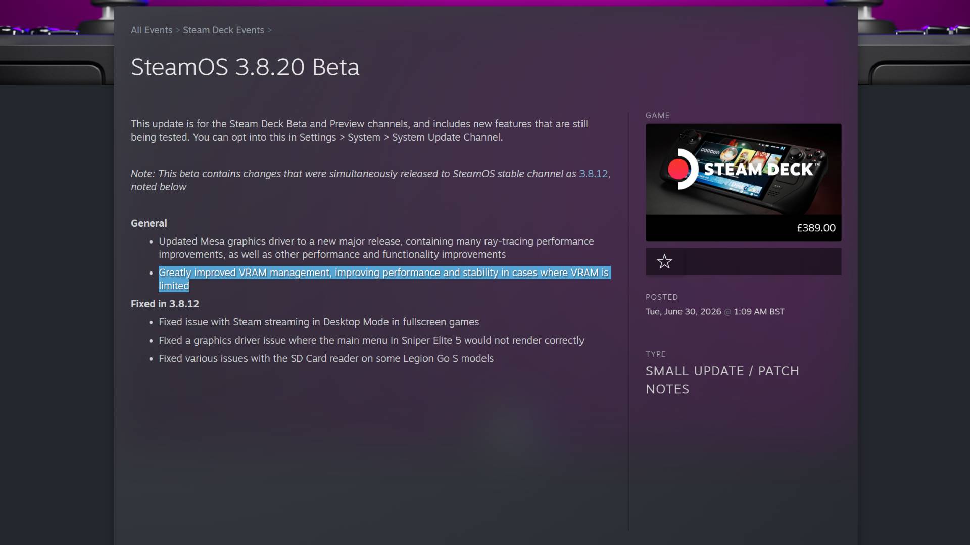Screen dimensions: 970x545
Task: Open the Steam Deck Events breadcrumb
Action: coord(223,30)
